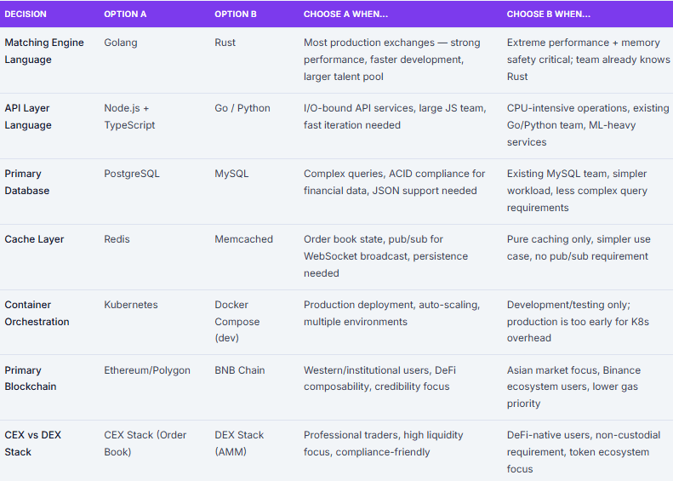Click the Rust option cell
Viewport: 673px width, 481px height.
[225, 43]
